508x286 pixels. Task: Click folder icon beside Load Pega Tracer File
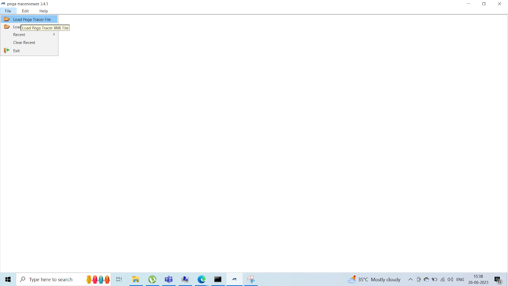click(x=7, y=19)
